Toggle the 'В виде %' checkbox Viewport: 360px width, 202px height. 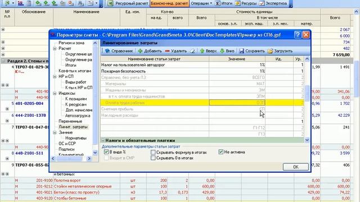coord(106,152)
